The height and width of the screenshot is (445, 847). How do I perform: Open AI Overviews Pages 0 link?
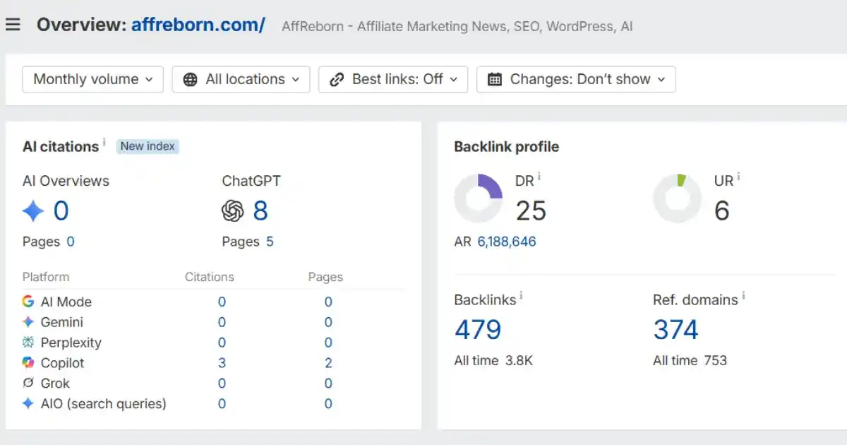pyautogui.click(x=71, y=242)
